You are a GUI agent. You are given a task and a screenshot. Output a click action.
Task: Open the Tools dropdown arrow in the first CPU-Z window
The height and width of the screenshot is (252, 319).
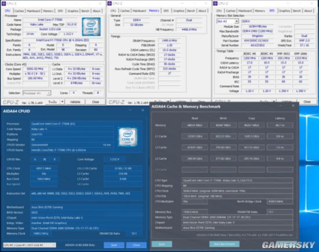pyautogui.click(x=63, y=102)
